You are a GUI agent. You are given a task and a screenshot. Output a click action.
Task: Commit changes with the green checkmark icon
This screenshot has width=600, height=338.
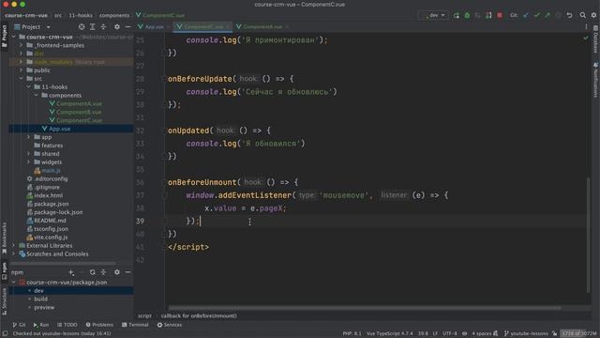coord(537,15)
